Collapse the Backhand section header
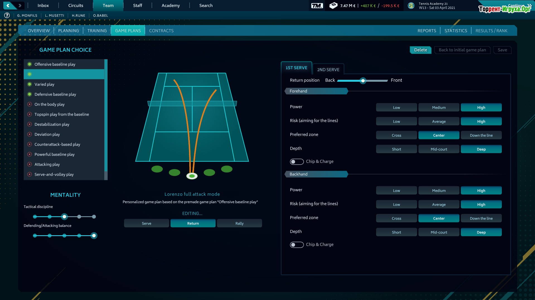The height and width of the screenshot is (300, 535). click(316, 174)
